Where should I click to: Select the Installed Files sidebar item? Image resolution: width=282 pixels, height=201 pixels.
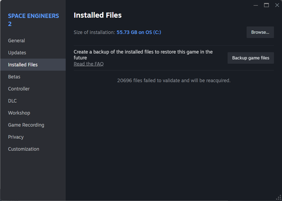coord(23,65)
